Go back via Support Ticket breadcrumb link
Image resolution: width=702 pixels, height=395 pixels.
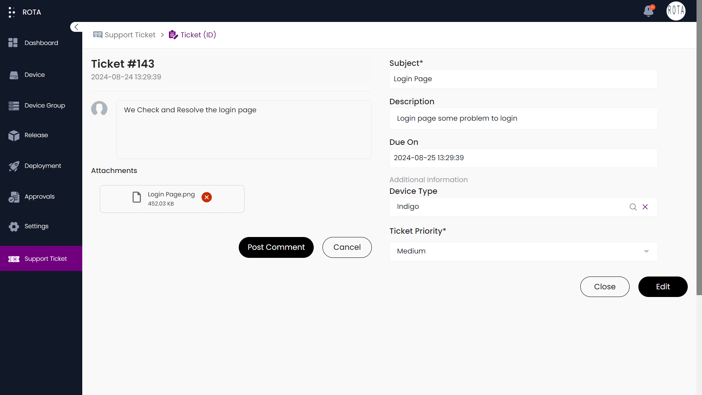pyautogui.click(x=130, y=35)
